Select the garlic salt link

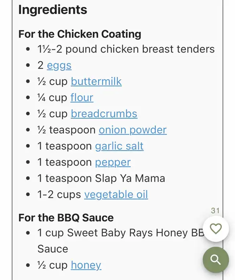(x=119, y=146)
